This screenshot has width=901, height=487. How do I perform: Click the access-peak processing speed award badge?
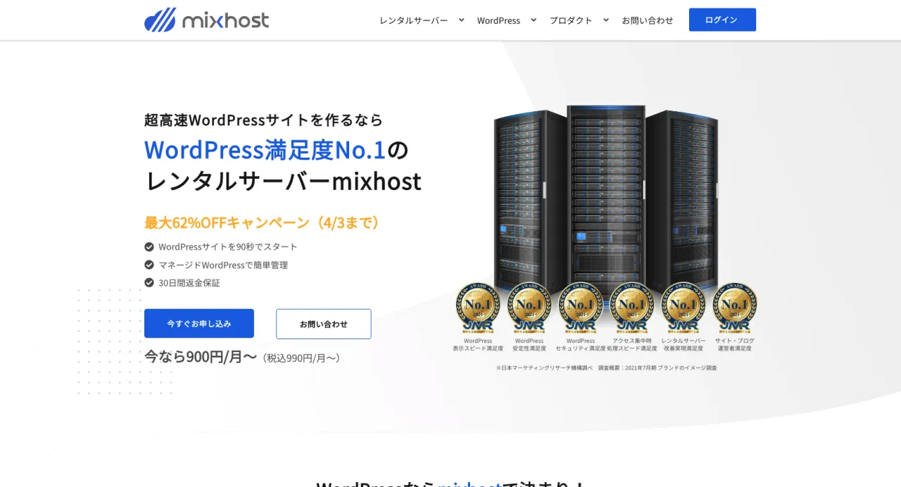coord(631,308)
